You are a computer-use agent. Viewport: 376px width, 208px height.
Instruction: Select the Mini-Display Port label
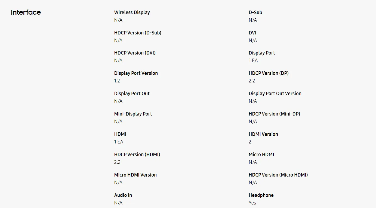(133, 114)
